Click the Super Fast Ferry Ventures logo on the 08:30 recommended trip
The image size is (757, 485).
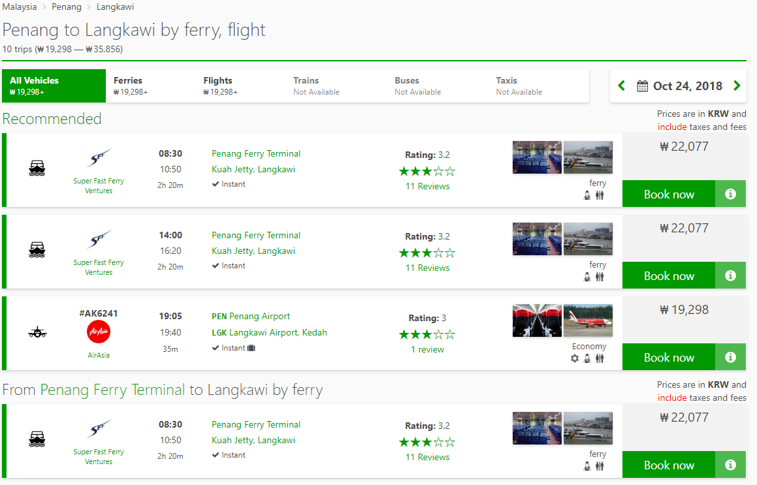(99, 158)
